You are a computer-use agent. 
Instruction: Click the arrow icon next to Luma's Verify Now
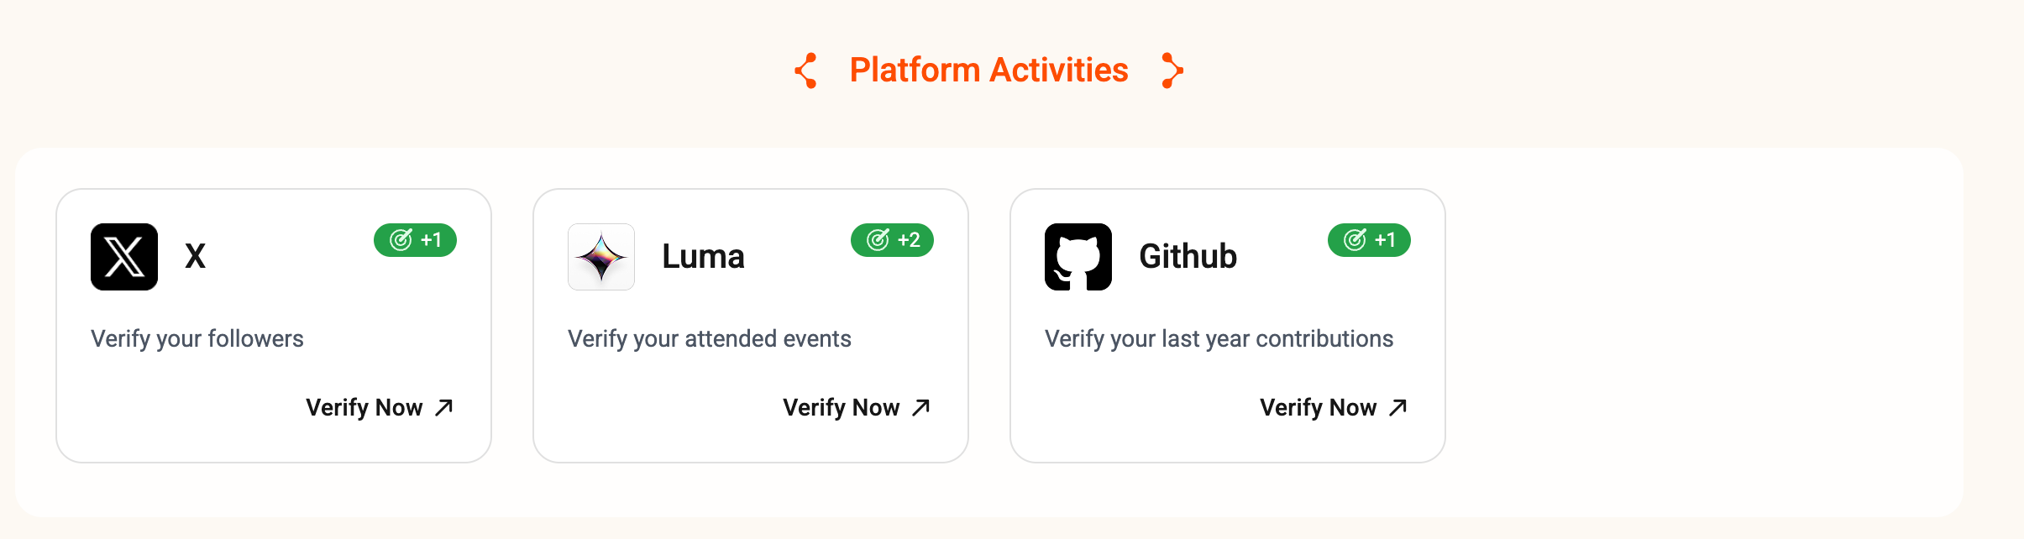pyautogui.click(x=921, y=407)
